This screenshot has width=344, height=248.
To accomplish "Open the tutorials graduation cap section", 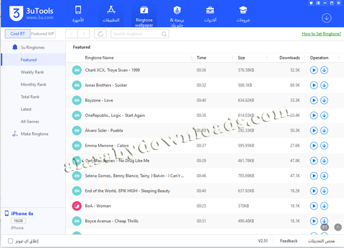I will click(x=243, y=14).
